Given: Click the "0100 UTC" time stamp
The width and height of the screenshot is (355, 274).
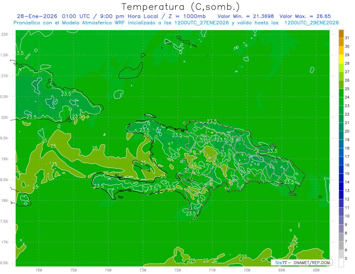Looking at the screenshot, I should pos(76,16).
